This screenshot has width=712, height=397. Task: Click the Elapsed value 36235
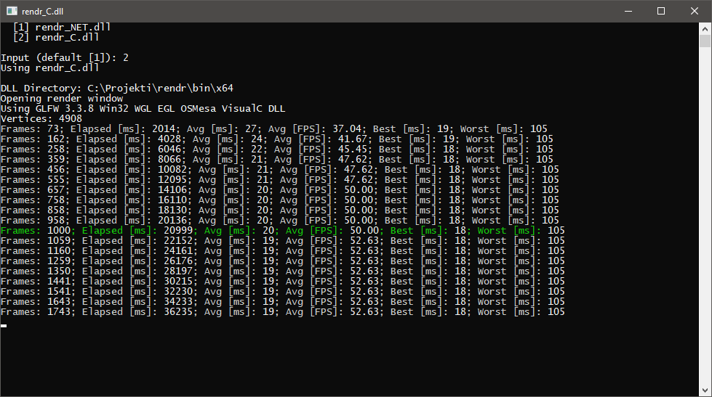coord(178,312)
